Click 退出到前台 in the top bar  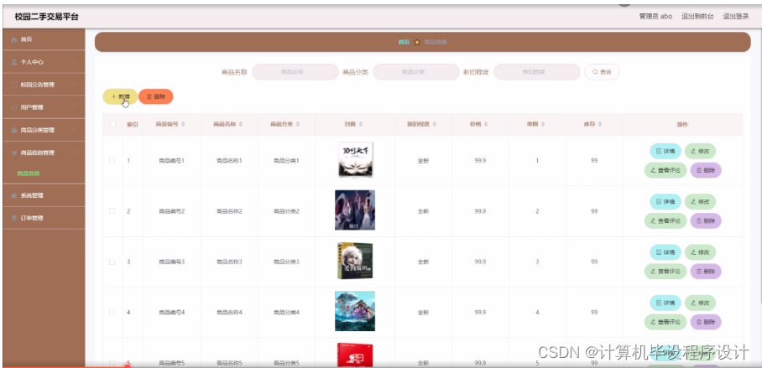point(697,16)
